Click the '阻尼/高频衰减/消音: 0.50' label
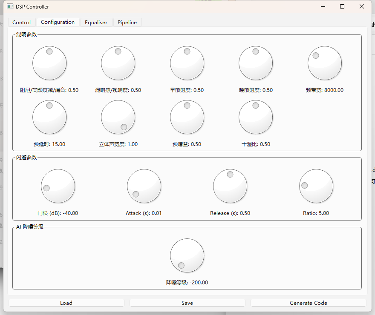Viewport: 375px width, 315px height. pyautogui.click(x=49, y=90)
